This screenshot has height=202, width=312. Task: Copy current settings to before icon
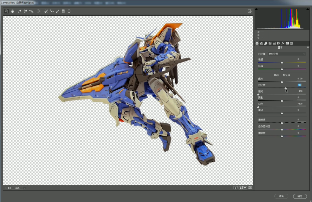(x=245, y=188)
